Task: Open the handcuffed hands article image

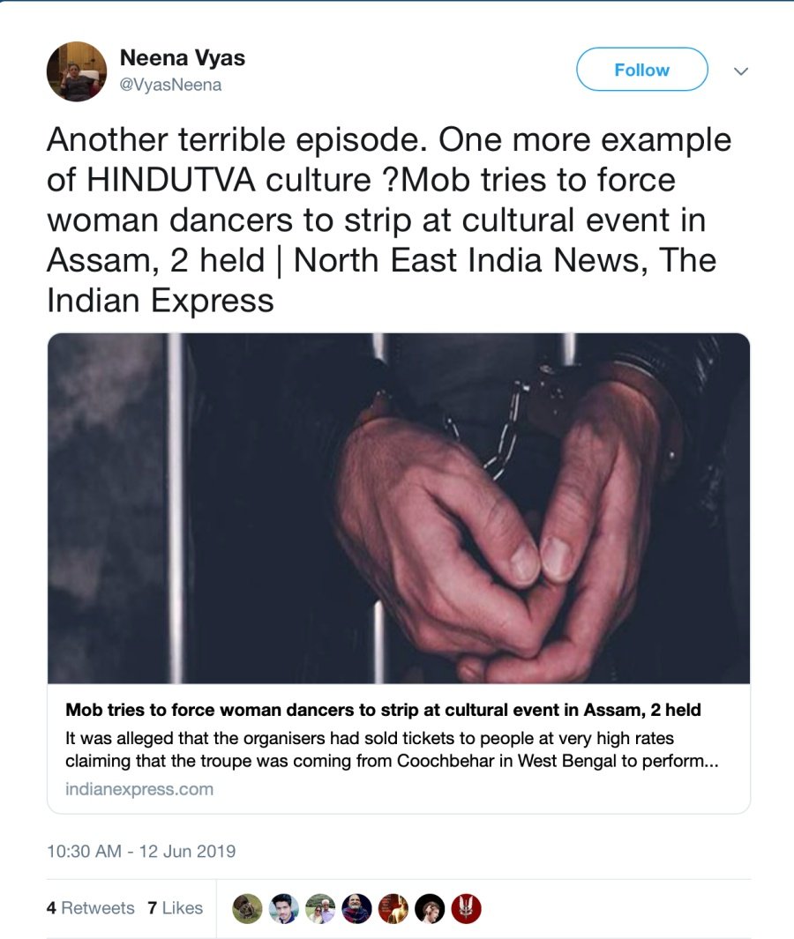Action: click(x=398, y=508)
